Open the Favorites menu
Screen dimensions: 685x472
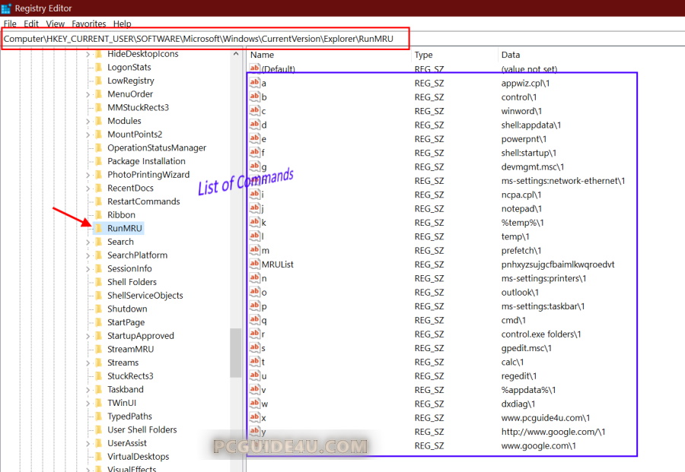(x=89, y=24)
